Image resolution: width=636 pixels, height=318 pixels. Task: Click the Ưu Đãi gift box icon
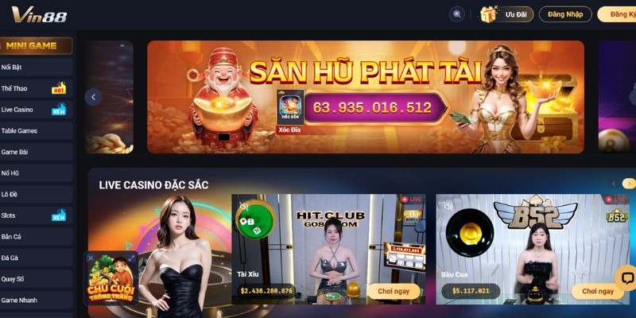point(487,14)
